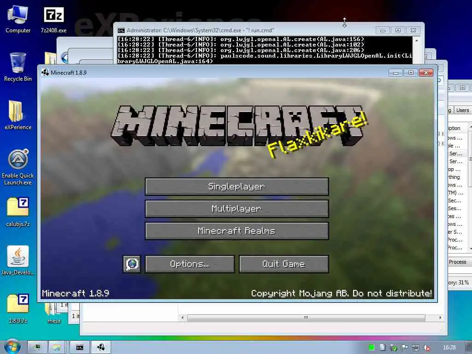
Task: Select the Recycle Bin icon
Action: (x=18, y=67)
